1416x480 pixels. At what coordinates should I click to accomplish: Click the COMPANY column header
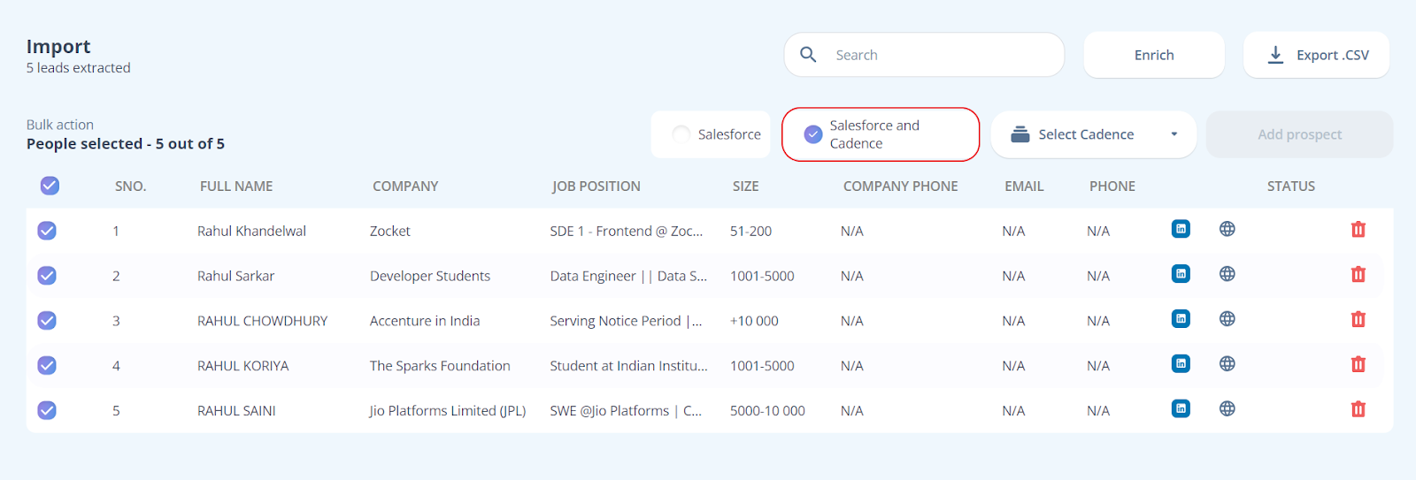405,187
